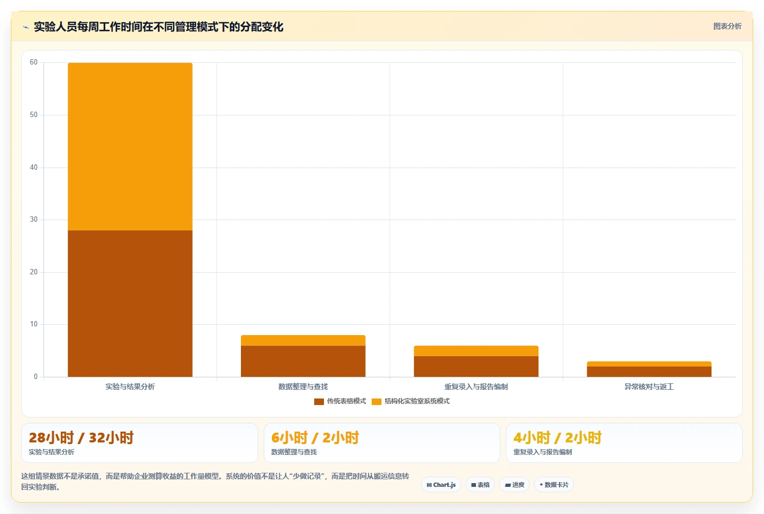764x514 pixels.
Task: Select dark brown bar segment for 异常核对与返工
Action: point(649,371)
